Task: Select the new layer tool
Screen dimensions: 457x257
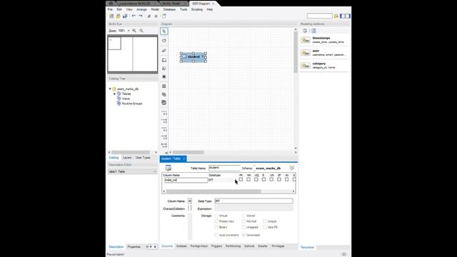Action: (x=164, y=60)
